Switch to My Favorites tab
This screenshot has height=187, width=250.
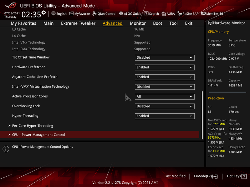pos(23,23)
